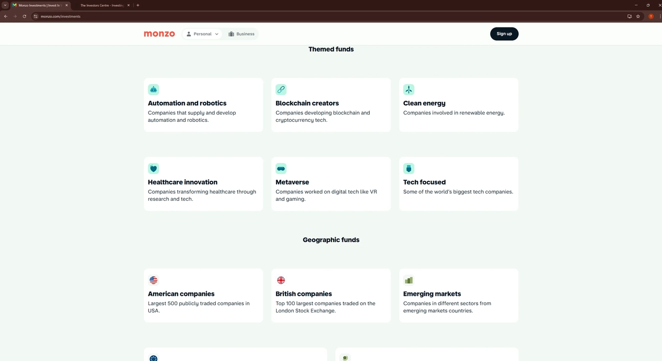The image size is (662, 361).
Task: Open the browser profile avatar
Action: click(651, 16)
